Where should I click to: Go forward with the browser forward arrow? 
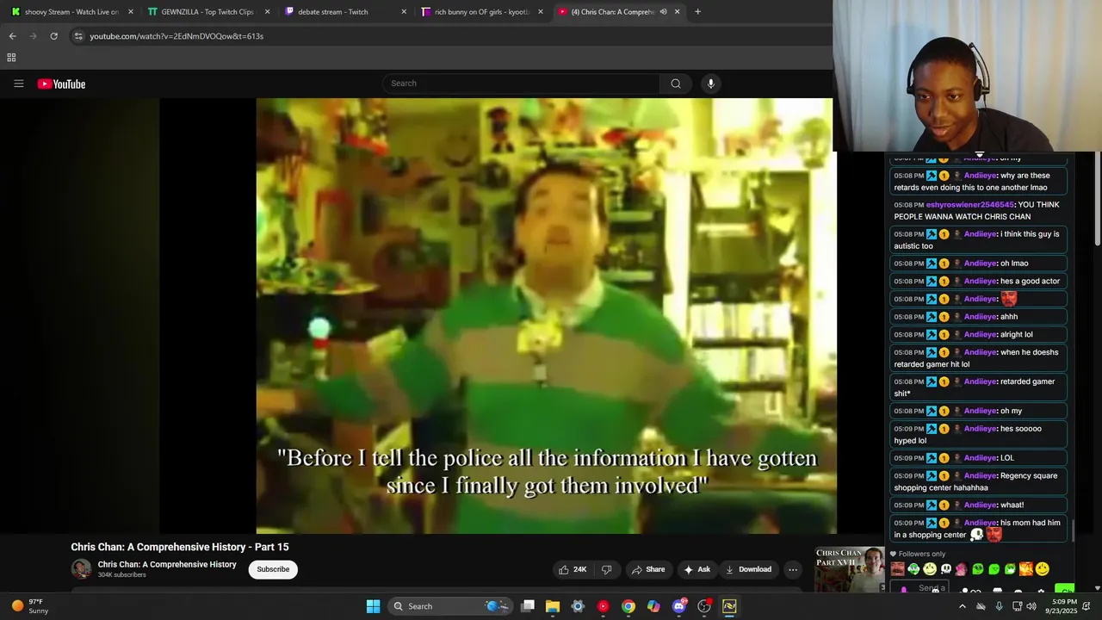[33, 36]
